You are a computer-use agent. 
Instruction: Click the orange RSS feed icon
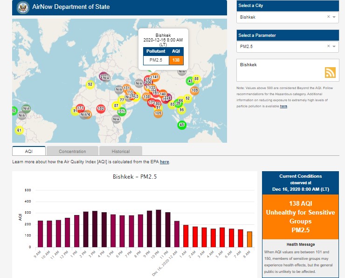tap(330, 72)
